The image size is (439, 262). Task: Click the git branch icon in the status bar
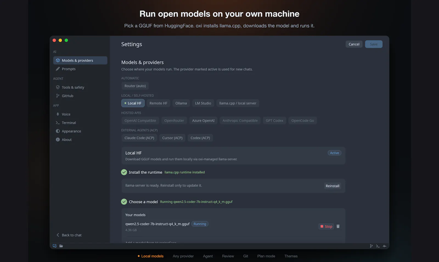371,246
